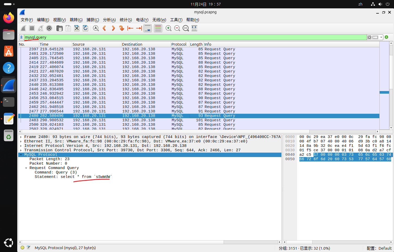Go to specified packet icon
Screen dimensions: 394x252
point(121,28)
